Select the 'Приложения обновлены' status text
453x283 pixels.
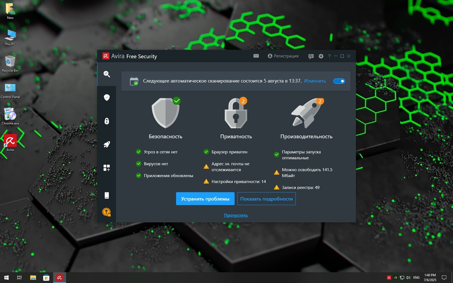(169, 175)
